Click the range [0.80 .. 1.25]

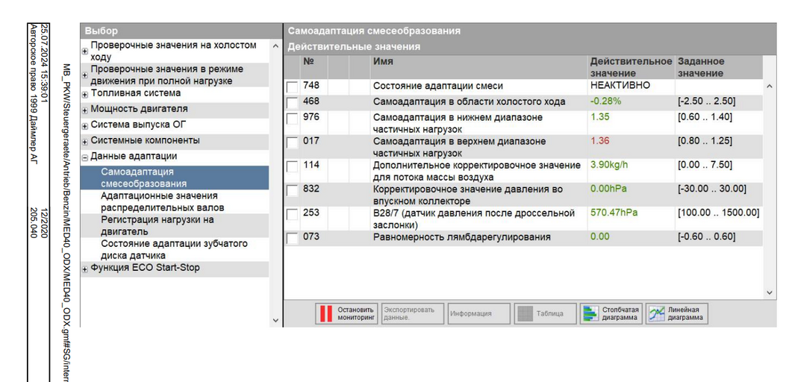[705, 141]
